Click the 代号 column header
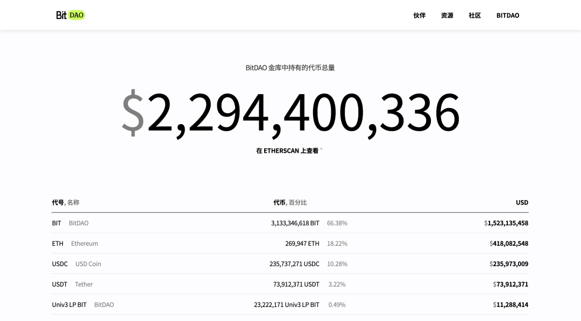This screenshot has width=581, height=321. [58, 203]
